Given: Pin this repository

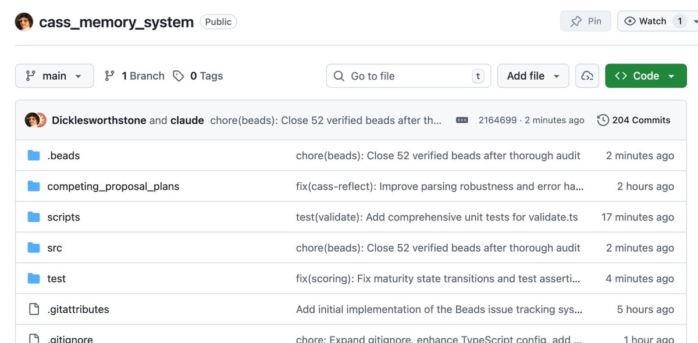Looking at the screenshot, I should (x=586, y=22).
